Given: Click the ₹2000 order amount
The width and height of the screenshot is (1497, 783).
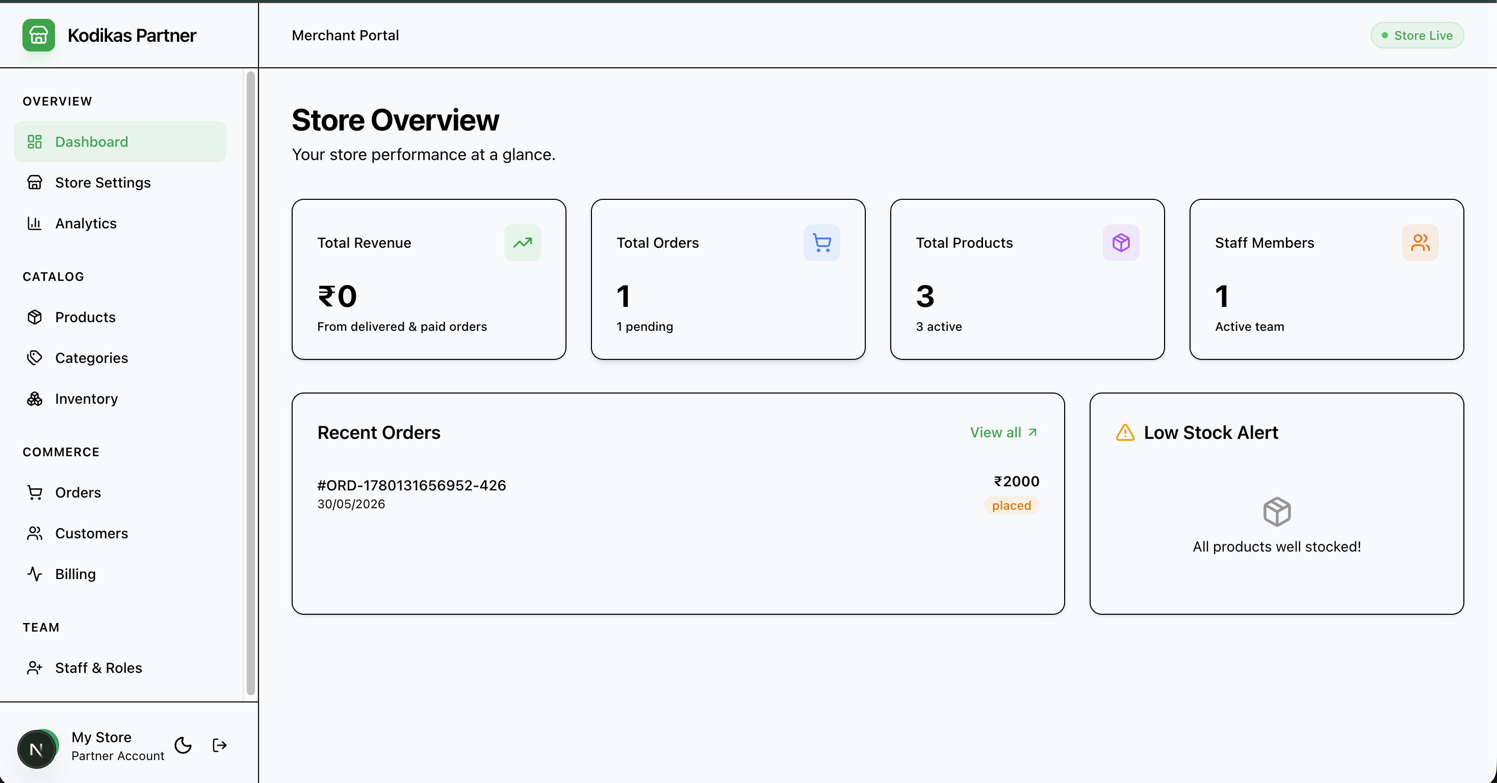Looking at the screenshot, I should click(1016, 482).
